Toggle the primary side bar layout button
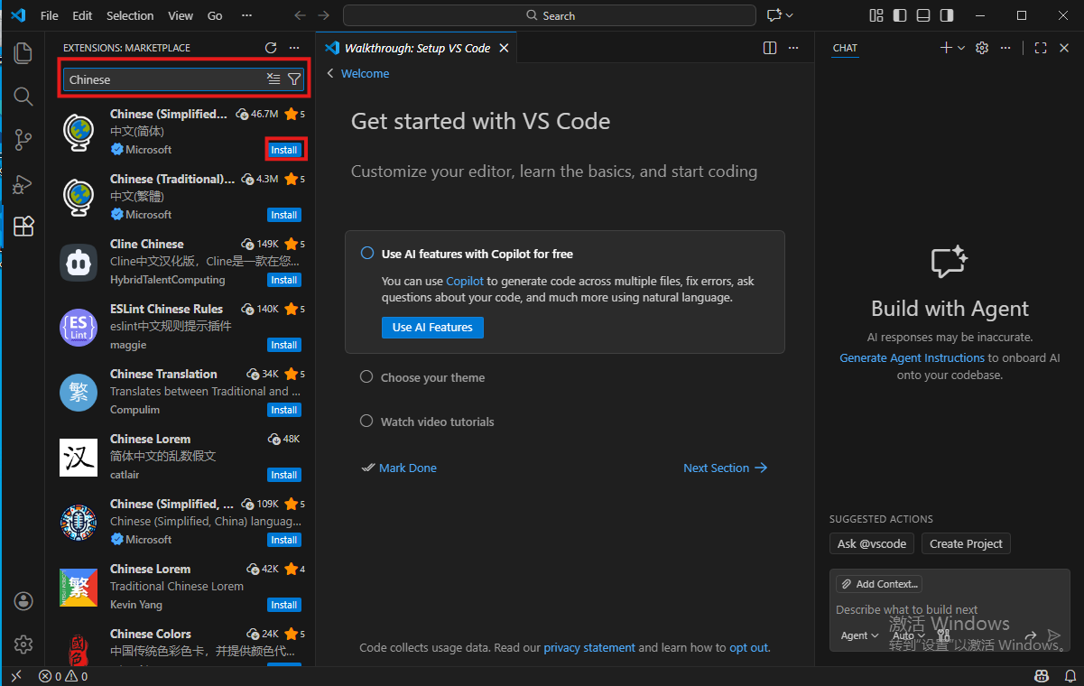The width and height of the screenshot is (1084, 686). [x=900, y=15]
